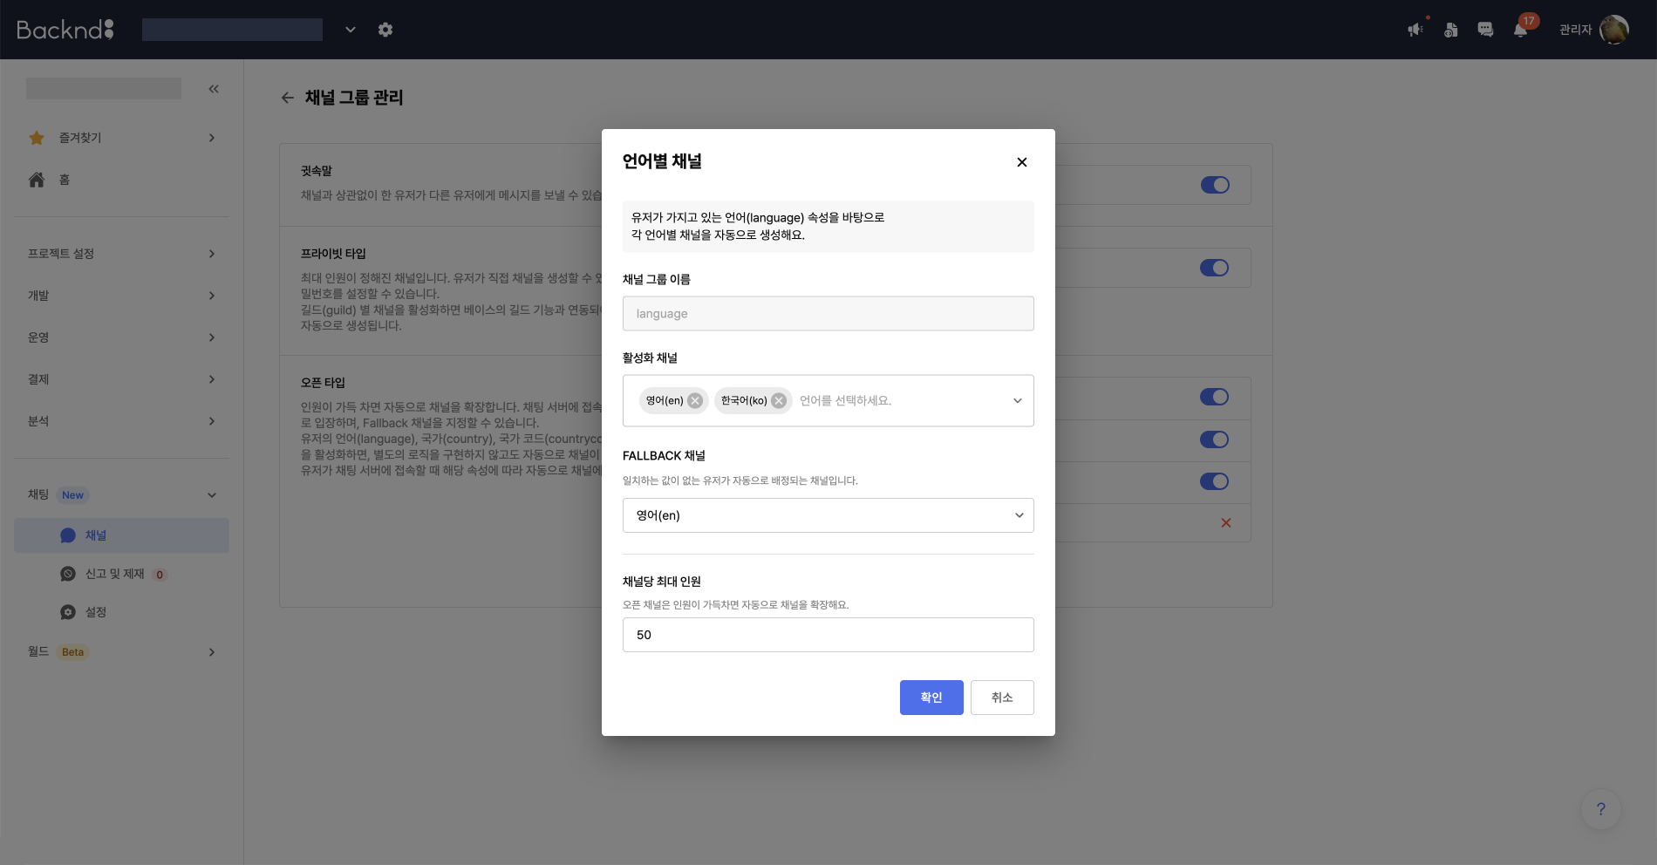
Task: Click the 취소 button
Action: (x=1002, y=698)
